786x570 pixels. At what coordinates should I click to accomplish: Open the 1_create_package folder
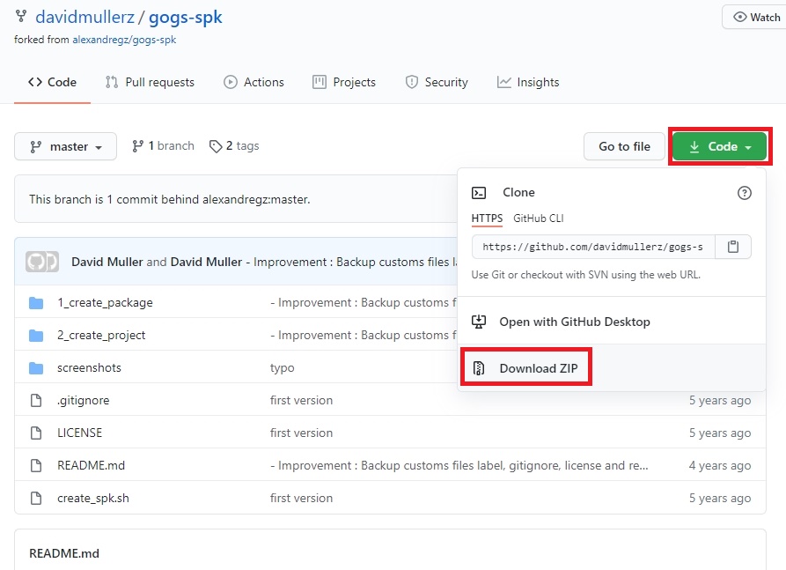point(105,303)
